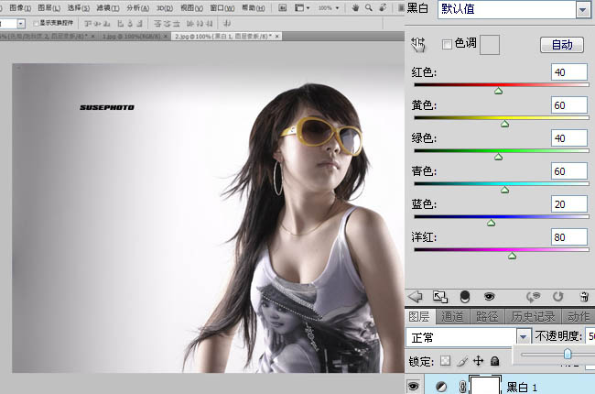Click the expanded view switch icon
Viewport: 595px width, 394px height.
pos(439,297)
